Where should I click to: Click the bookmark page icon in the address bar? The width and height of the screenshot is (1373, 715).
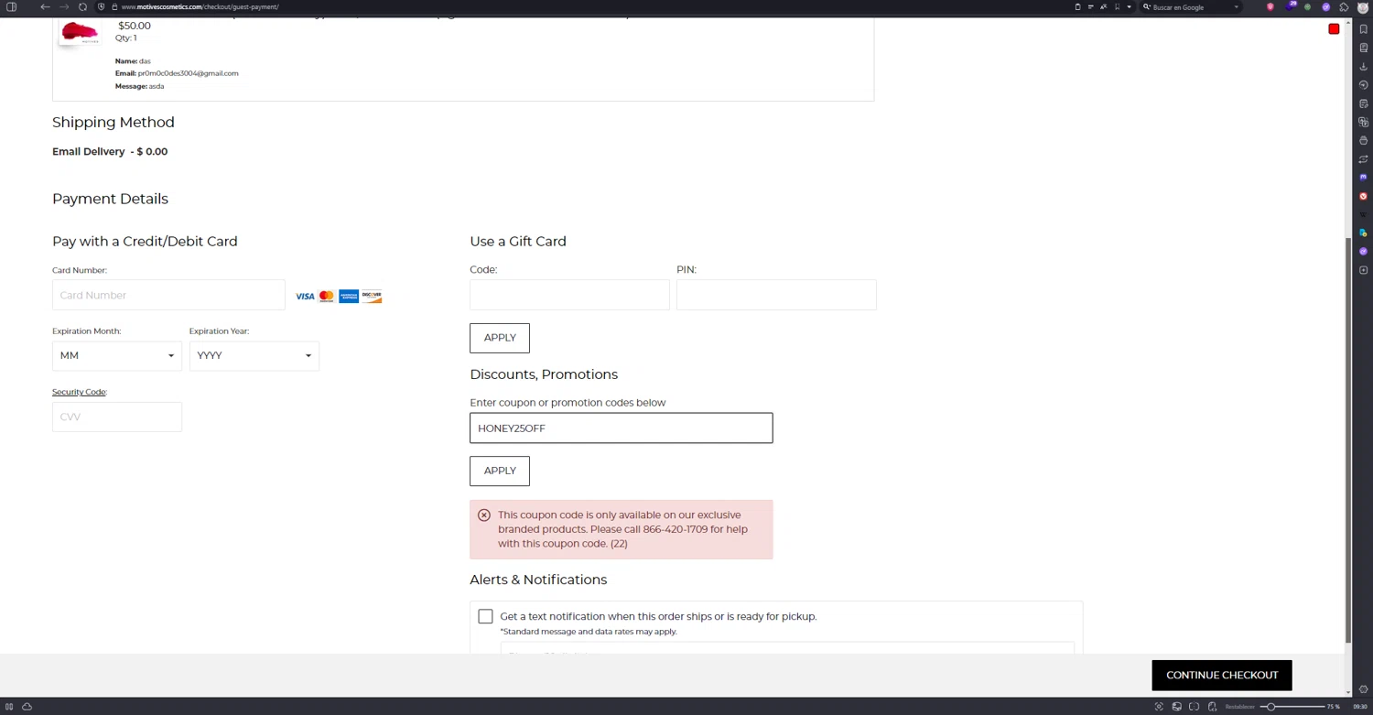point(1117,6)
